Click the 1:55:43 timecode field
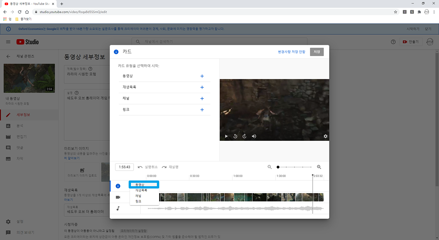Screen dimensions: 439x240 pyautogui.click(x=124, y=167)
